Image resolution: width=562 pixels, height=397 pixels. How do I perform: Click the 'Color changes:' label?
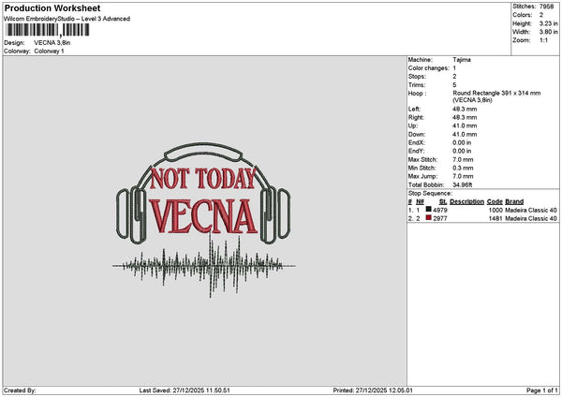tap(428, 68)
